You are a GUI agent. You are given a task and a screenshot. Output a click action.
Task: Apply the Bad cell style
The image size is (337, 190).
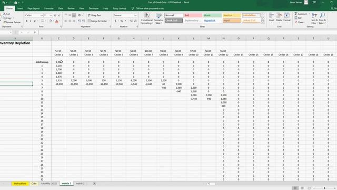pyautogui.click(x=193, y=15)
